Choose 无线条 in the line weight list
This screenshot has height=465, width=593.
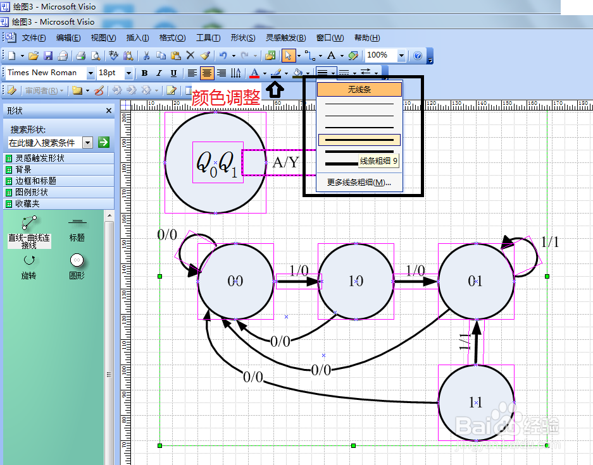point(359,90)
